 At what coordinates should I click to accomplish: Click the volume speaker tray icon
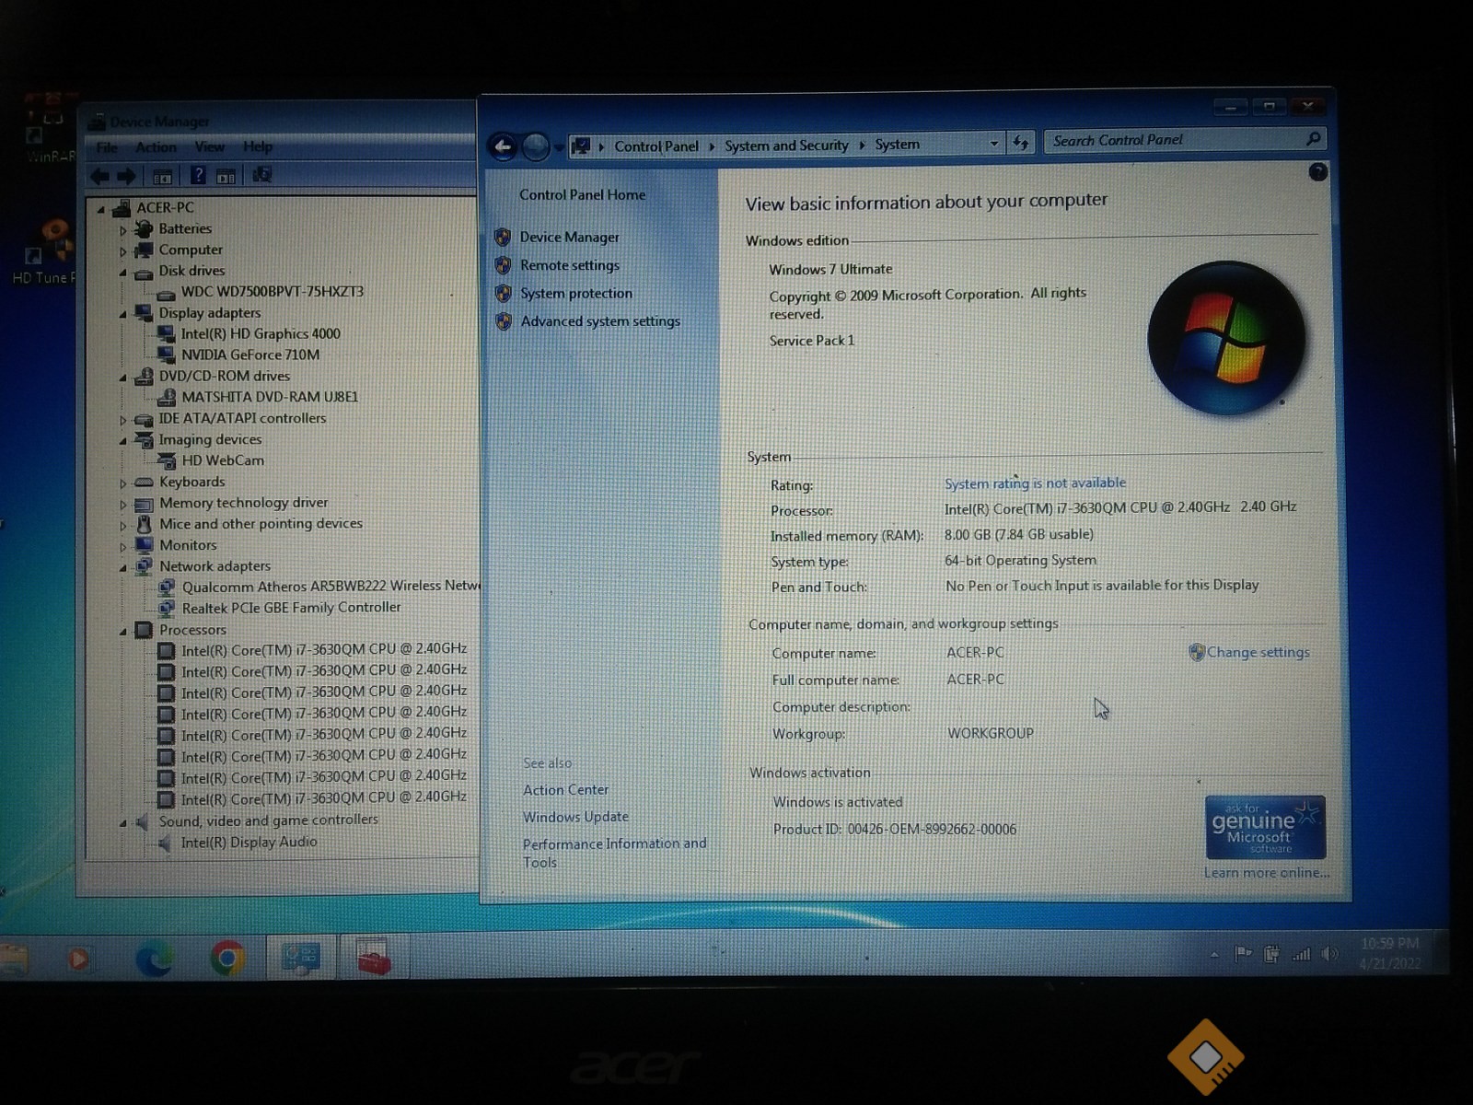point(1329,954)
